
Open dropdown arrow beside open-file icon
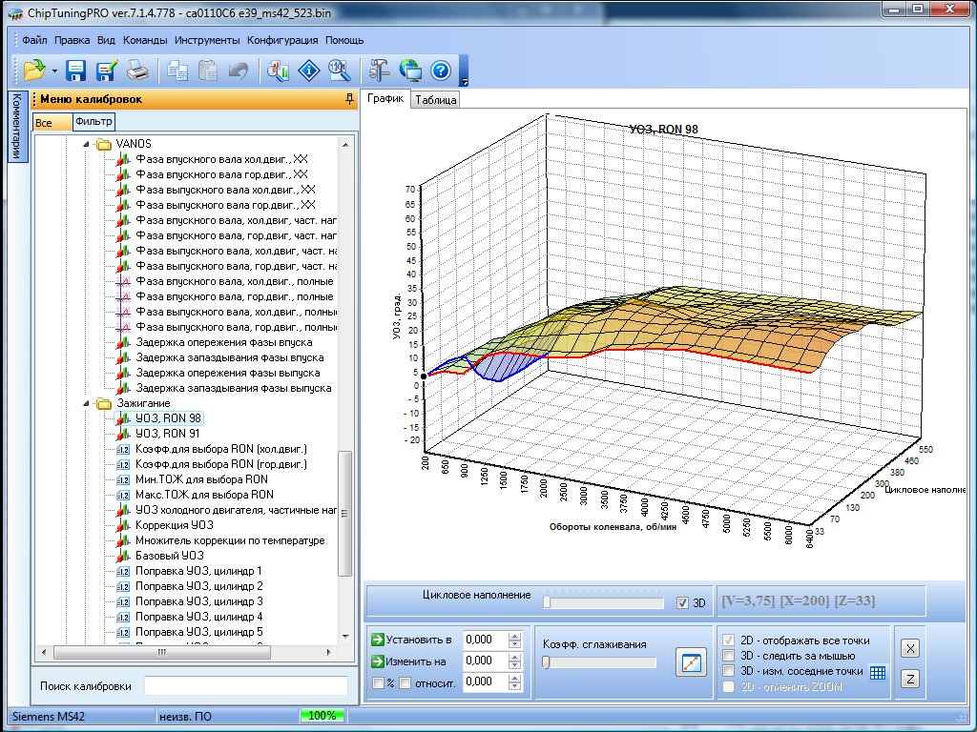[x=55, y=71]
